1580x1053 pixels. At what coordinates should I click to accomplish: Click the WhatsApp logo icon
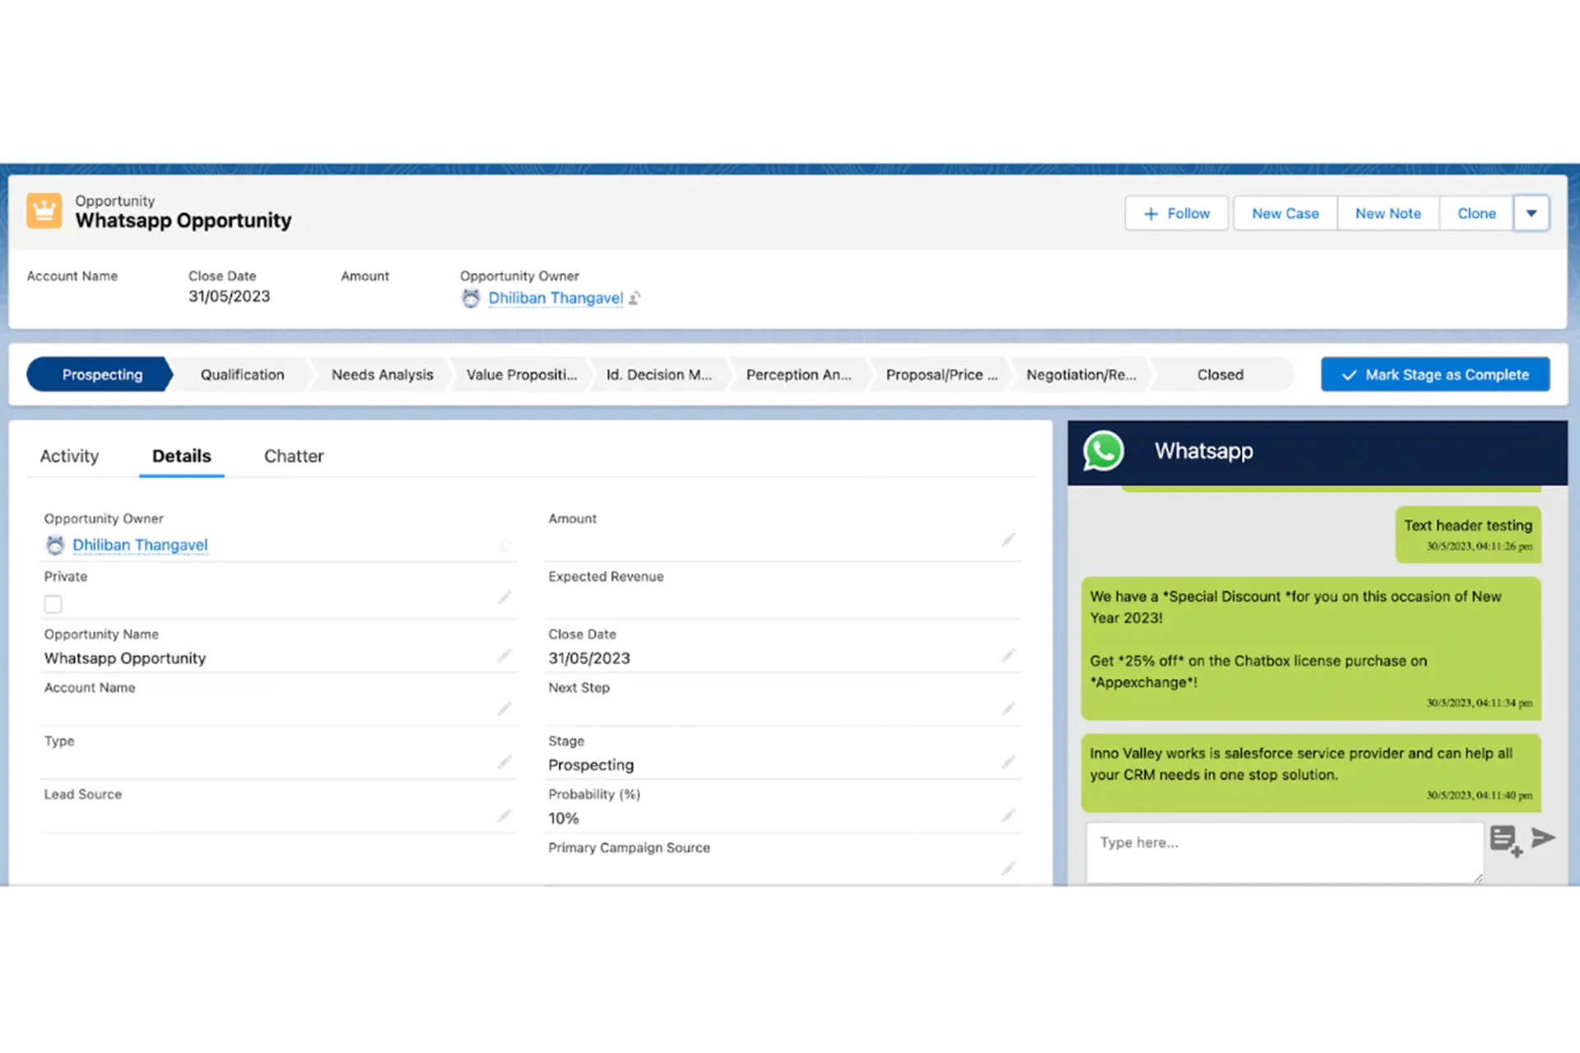click(x=1103, y=451)
